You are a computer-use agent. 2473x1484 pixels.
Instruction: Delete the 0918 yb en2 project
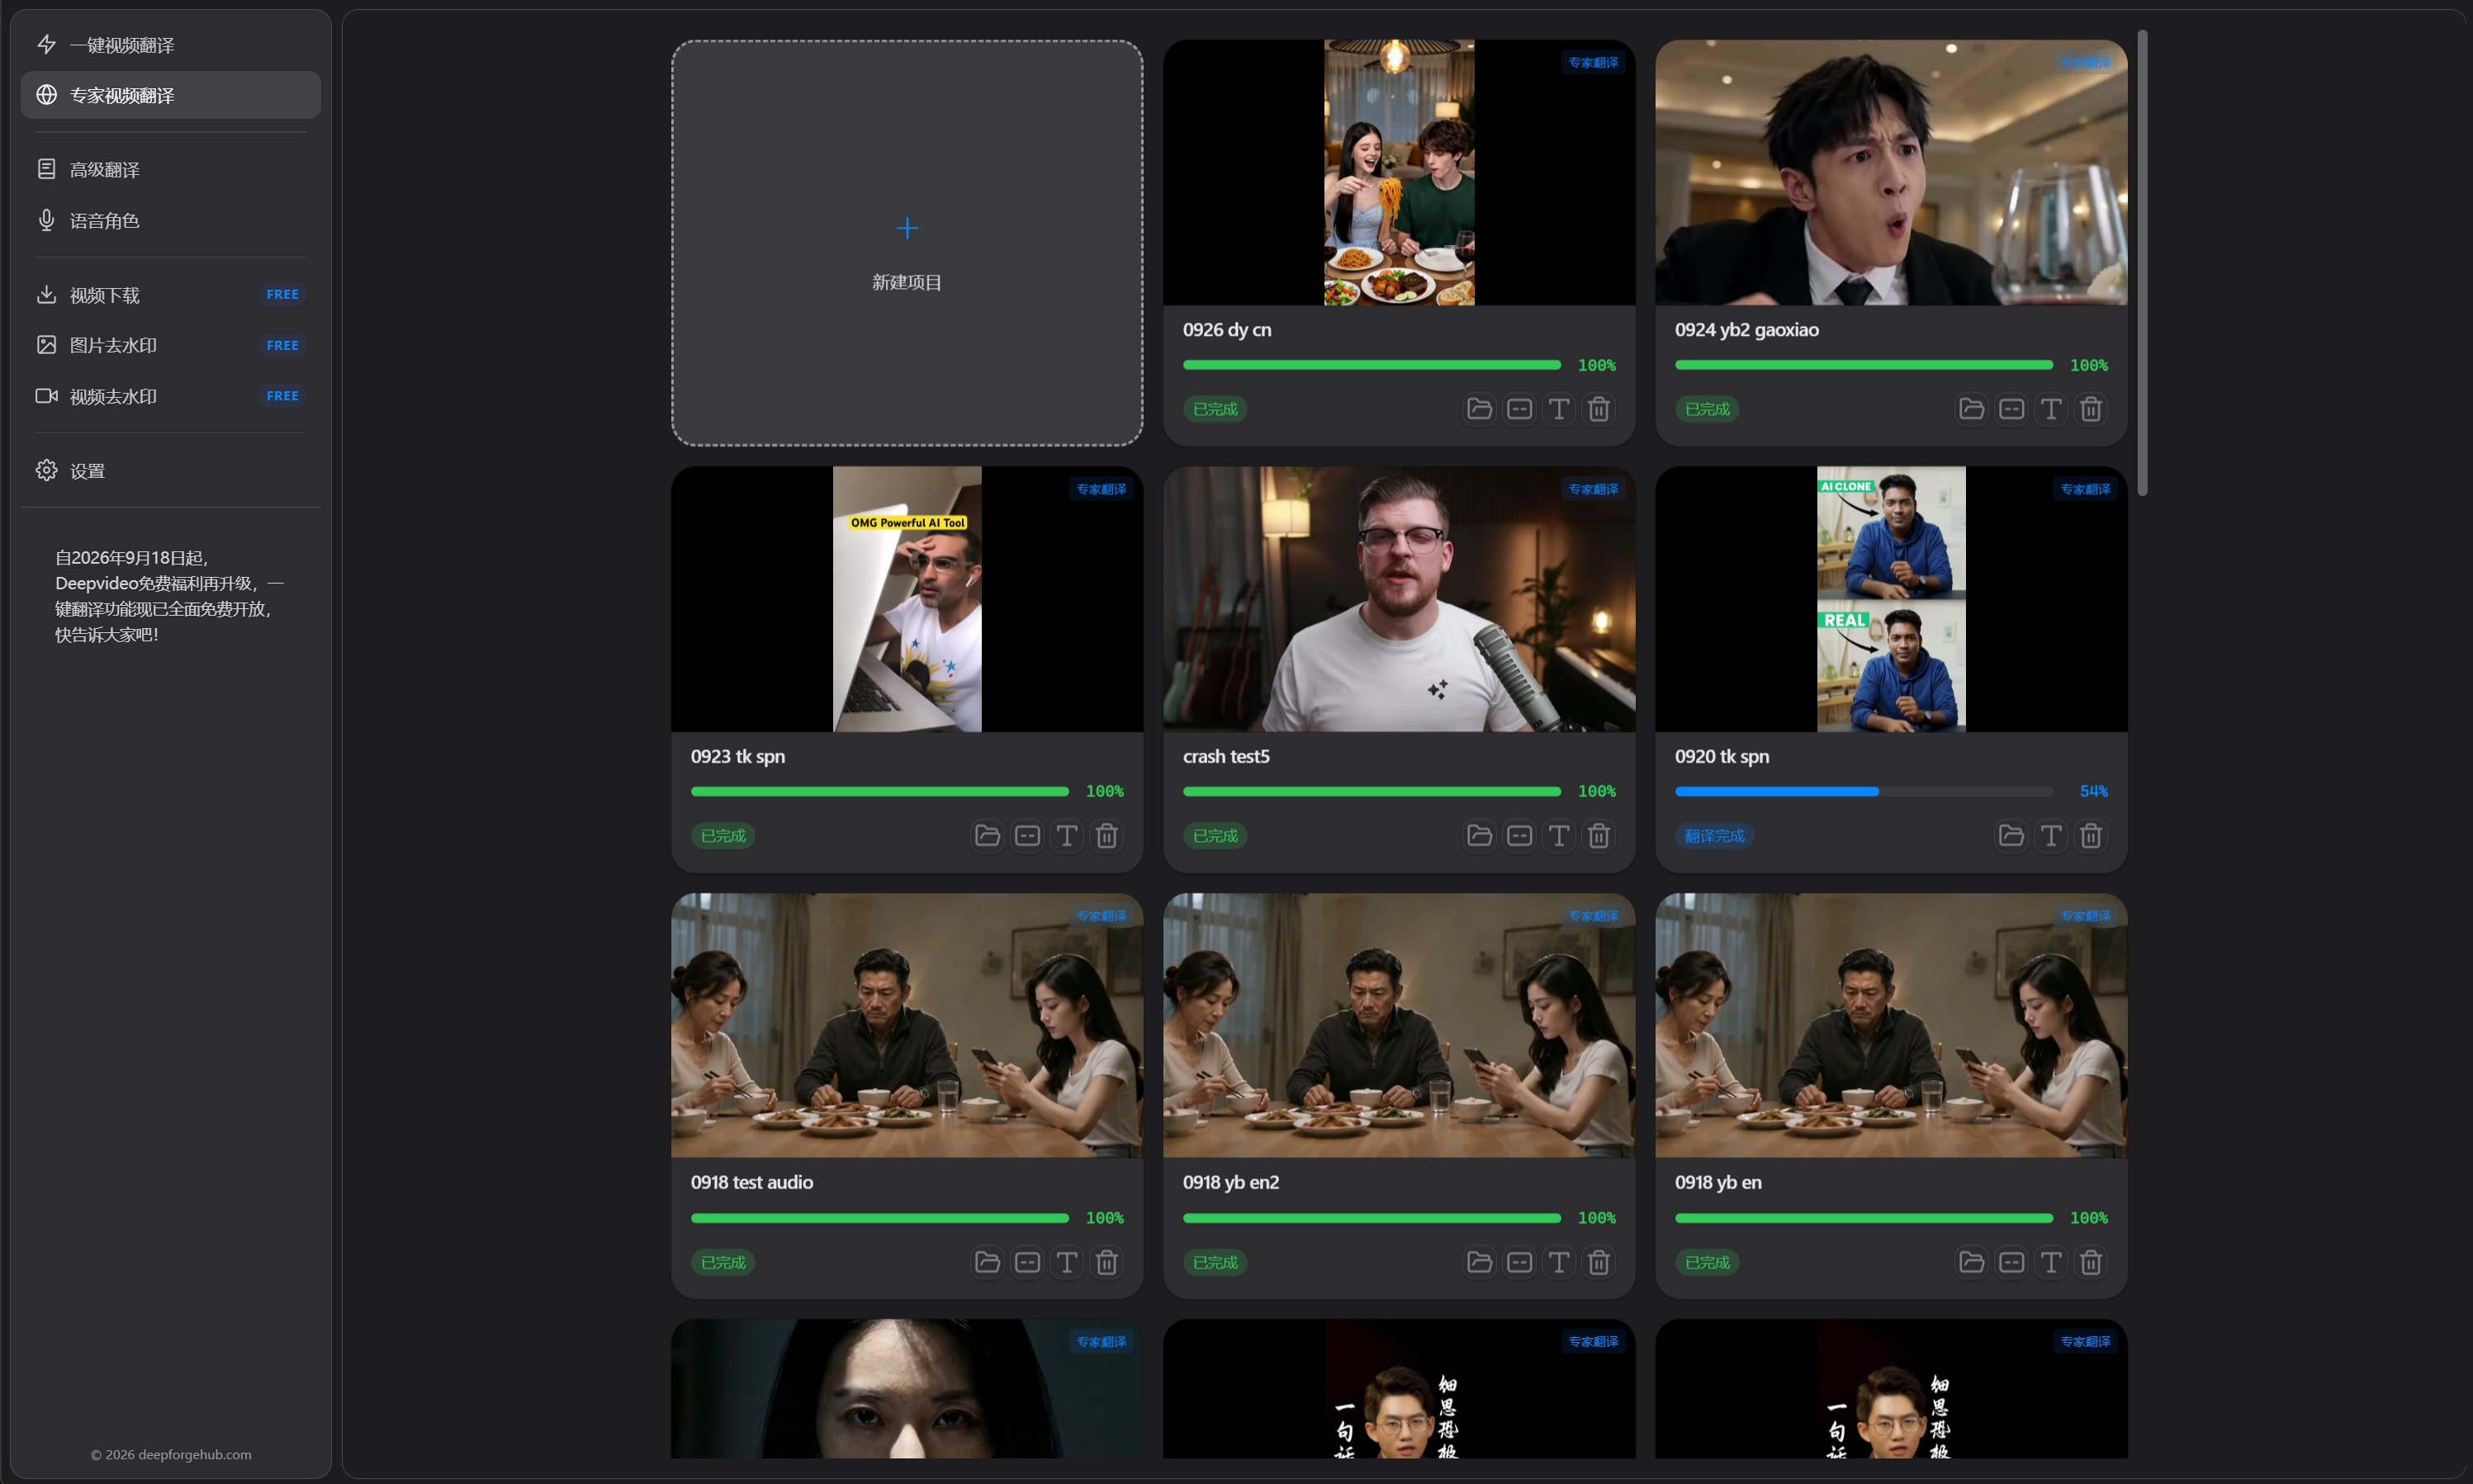pyautogui.click(x=1599, y=1263)
